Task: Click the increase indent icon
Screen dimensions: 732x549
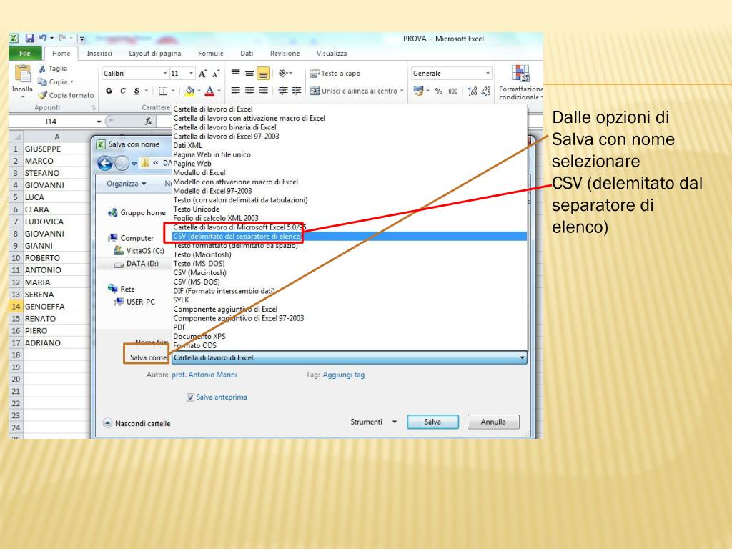Action: [297, 91]
